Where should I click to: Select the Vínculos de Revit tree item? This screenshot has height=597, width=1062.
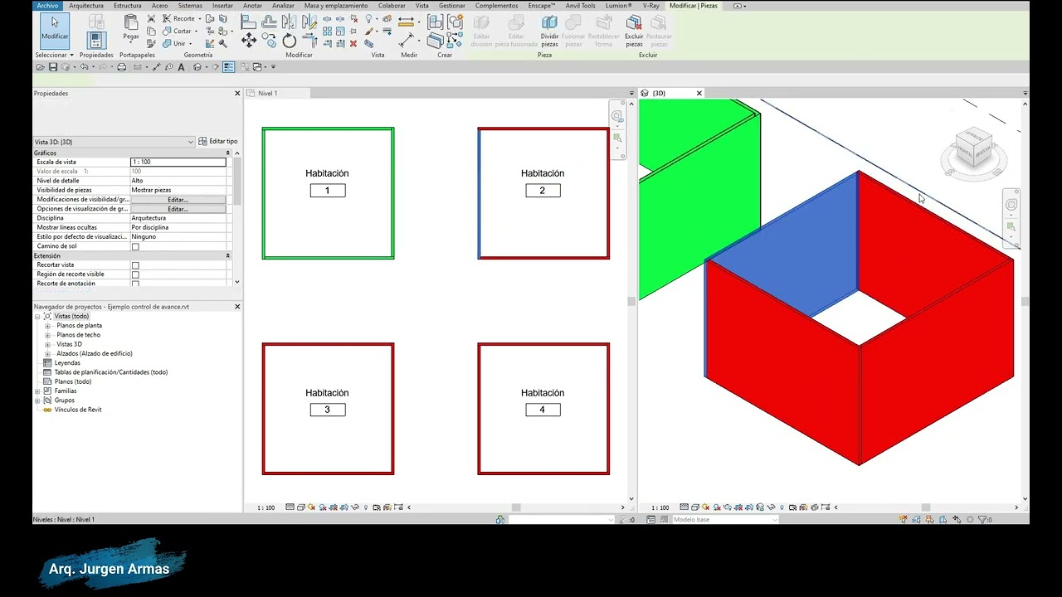(x=78, y=410)
